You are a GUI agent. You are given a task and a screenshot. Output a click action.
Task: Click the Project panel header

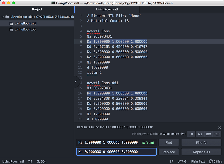pyautogui.click(x=37, y=9)
